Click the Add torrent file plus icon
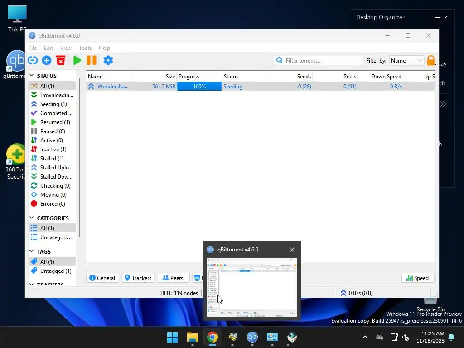Viewport: 464px width, 348px height. pyautogui.click(x=47, y=60)
